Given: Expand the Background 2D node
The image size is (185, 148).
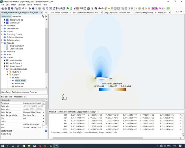Looking at the screenshot, I should tap(5, 20).
